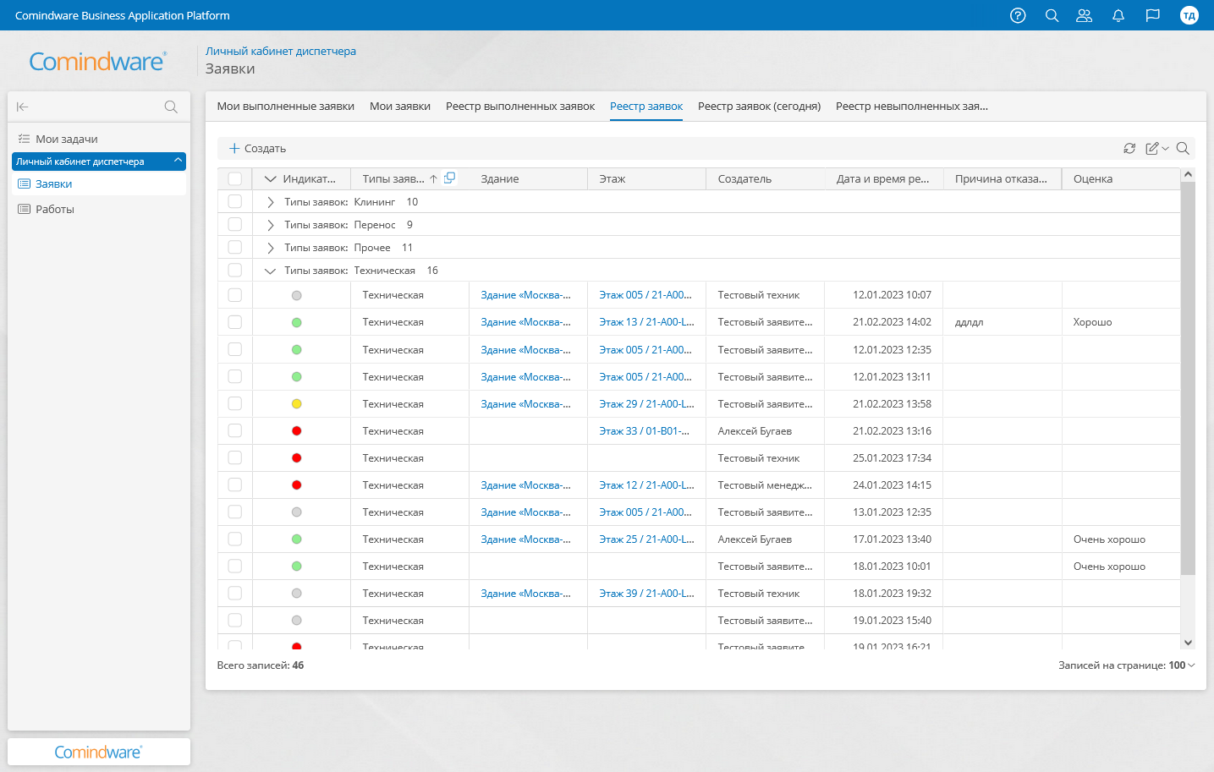Tick checkbox of row dated 12.01.2023 10:07

click(x=235, y=295)
